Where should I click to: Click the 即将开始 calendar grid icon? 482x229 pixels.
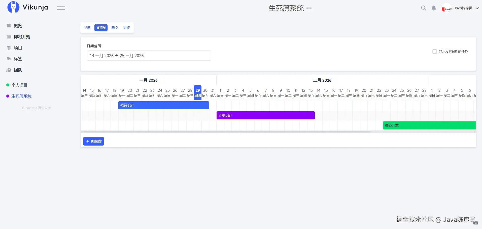[9, 37]
